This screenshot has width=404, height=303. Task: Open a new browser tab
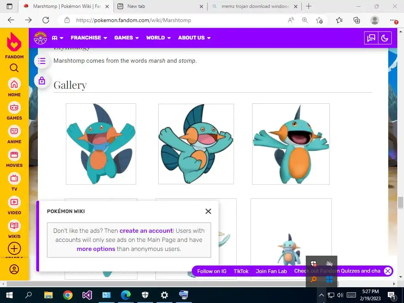coord(309,6)
